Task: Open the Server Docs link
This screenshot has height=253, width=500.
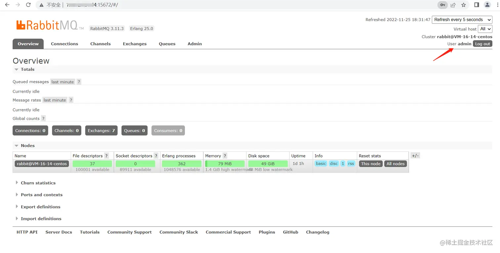Action: pyautogui.click(x=59, y=232)
